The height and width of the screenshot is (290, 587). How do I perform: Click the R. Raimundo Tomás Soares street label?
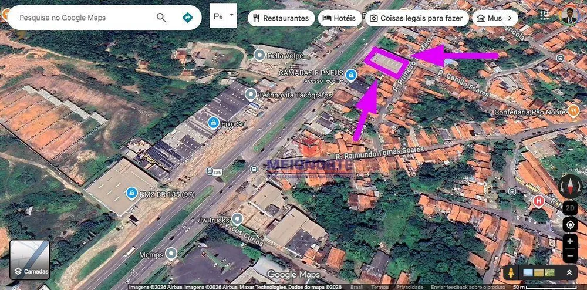pyautogui.click(x=379, y=152)
